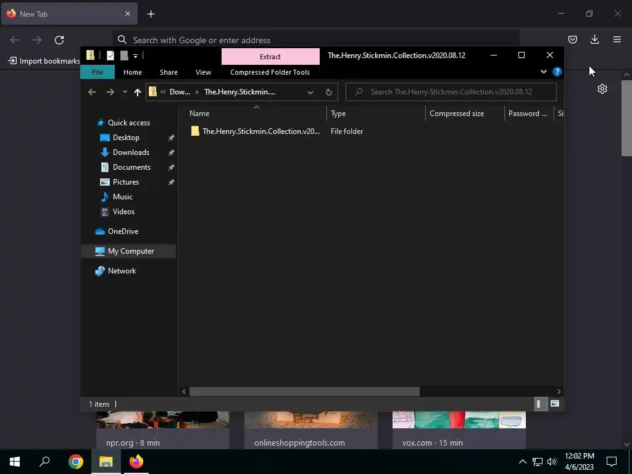Switch to large icons view layout
Image resolution: width=632 pixels, height=474 pixels.
pos(555,404)
